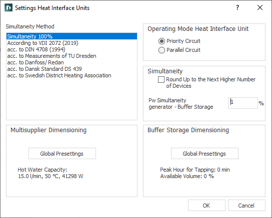The height and width of the screenshot is (218, 272).
Task: Select acc. to Swedish District Heating Association
Action: click(x=72, y=75)
